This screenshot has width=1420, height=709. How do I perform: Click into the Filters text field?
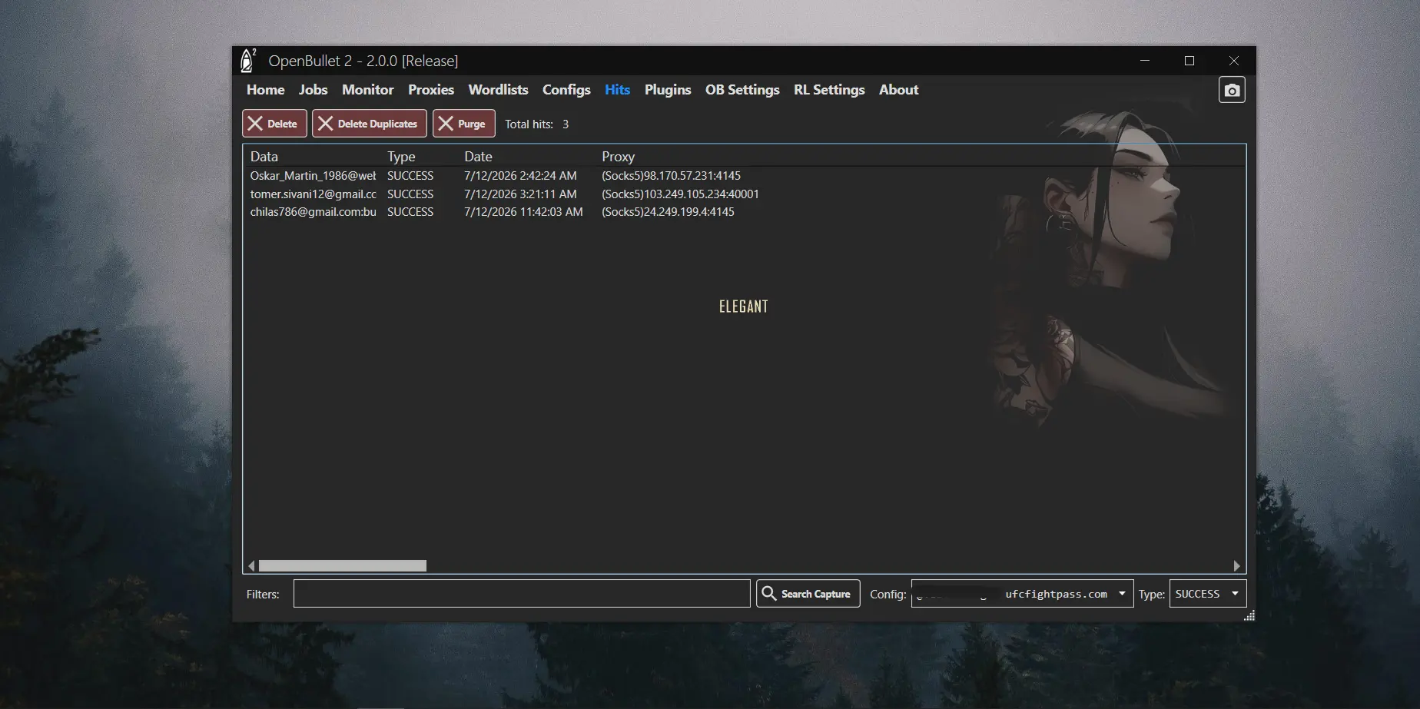click(x=522, y=594)
